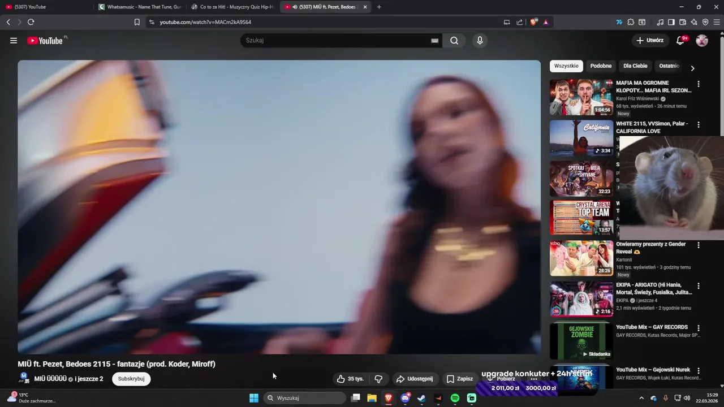This screenshot has height=407, width=724.
Task: Dislike the video with thumbs down
Action: [379, 379]
